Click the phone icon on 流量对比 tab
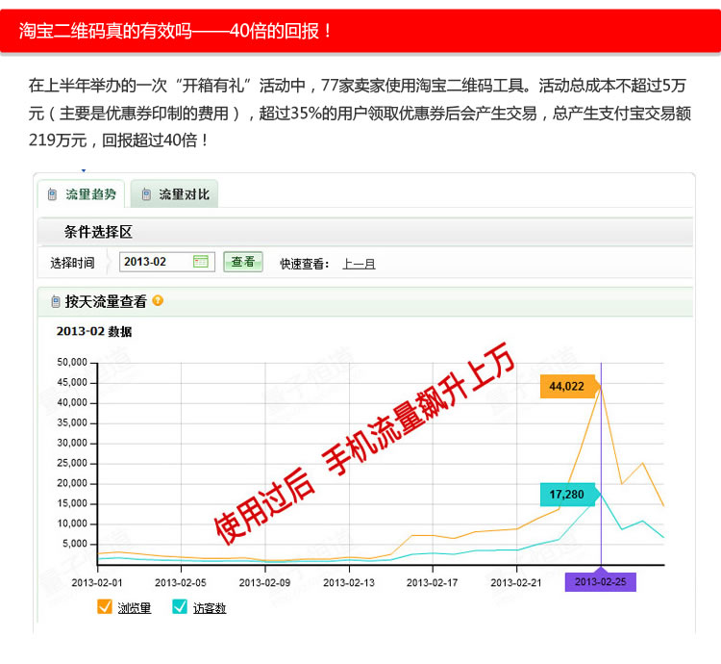The height and width of the screenshot is (664, 721). point(146,194)
